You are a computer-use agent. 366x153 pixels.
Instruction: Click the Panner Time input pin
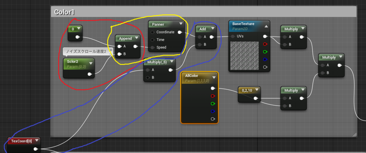tap(152, 40)
